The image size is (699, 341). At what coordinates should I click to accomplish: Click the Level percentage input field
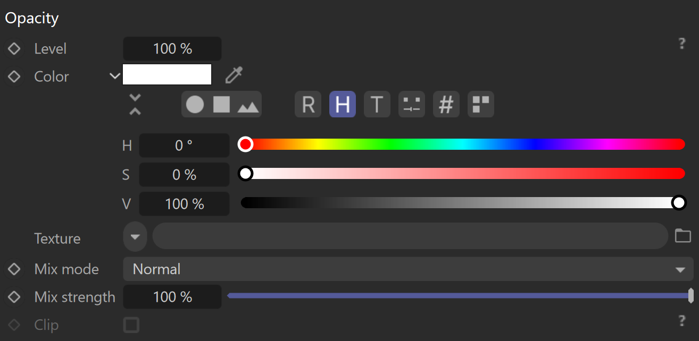coord(172,49)
